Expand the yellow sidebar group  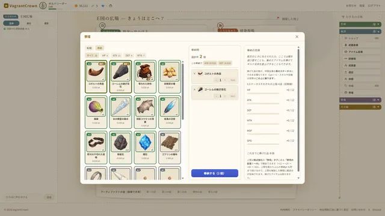pos(360,107)
